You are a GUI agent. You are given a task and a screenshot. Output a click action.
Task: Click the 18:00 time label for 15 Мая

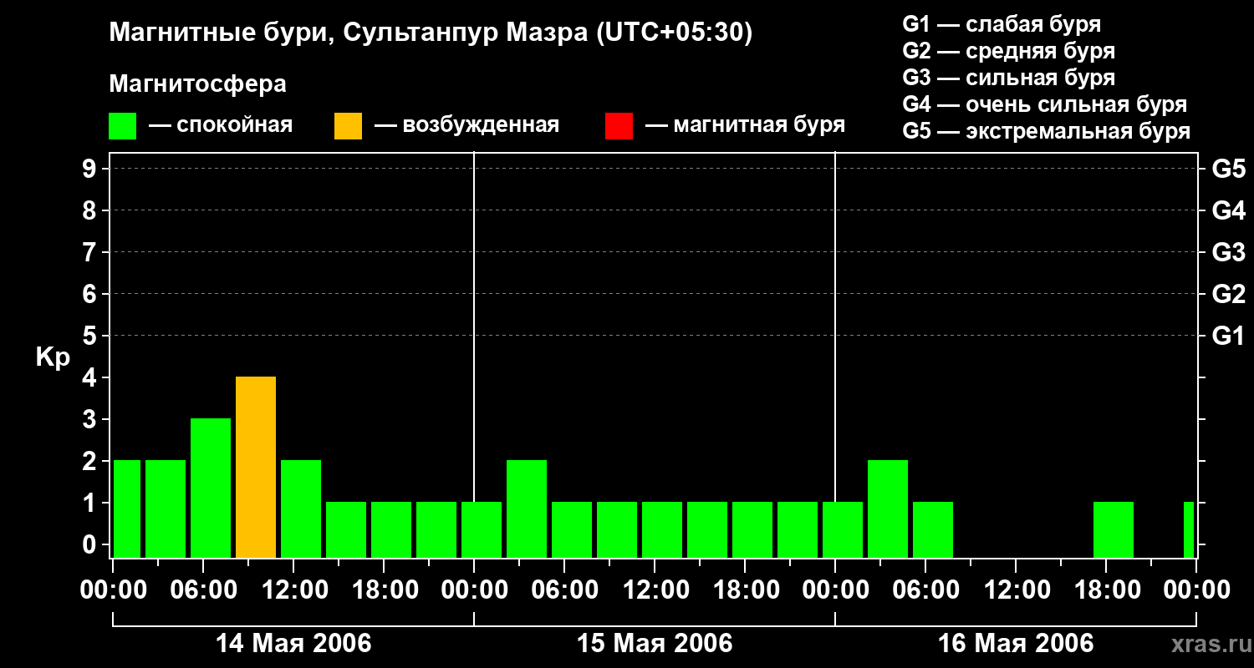745,590
